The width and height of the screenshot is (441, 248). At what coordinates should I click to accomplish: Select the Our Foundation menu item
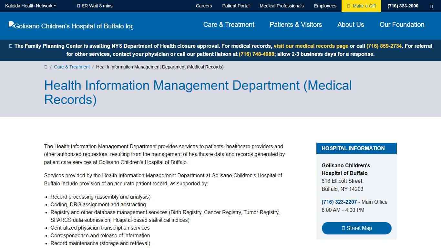(402, 25)
